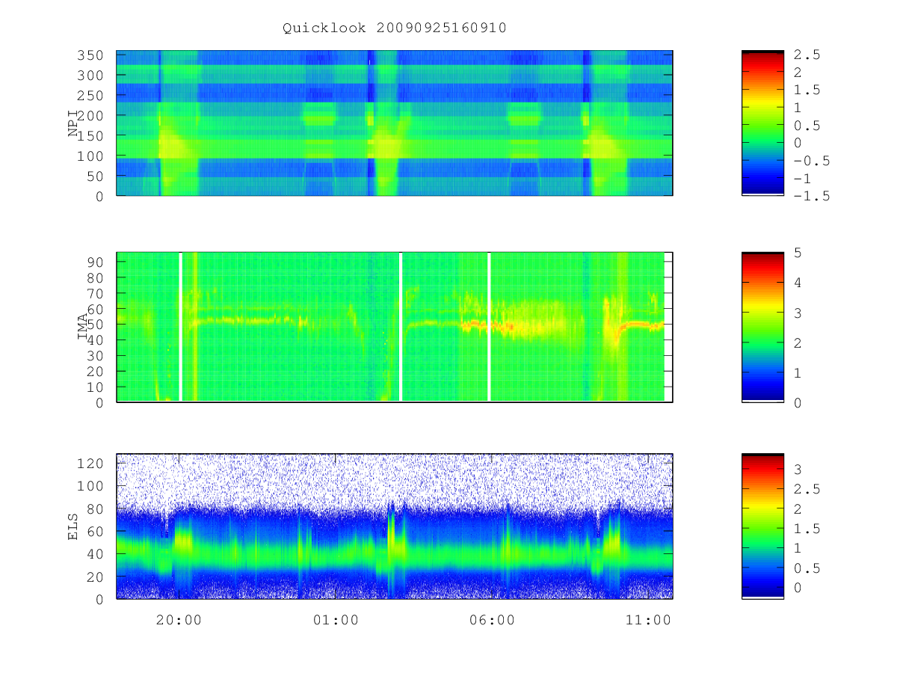
Task: Click the 3 value on ELS colorbar
Action: [x=798, y=470]
